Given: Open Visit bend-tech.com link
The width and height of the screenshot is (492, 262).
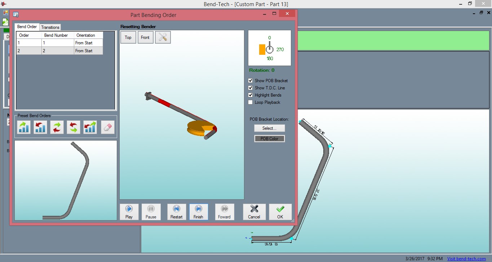Looking at the screenshot, I should [x=466, y=258].
